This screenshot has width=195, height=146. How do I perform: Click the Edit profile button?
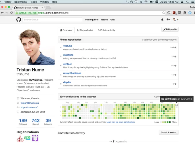[170, 29]
